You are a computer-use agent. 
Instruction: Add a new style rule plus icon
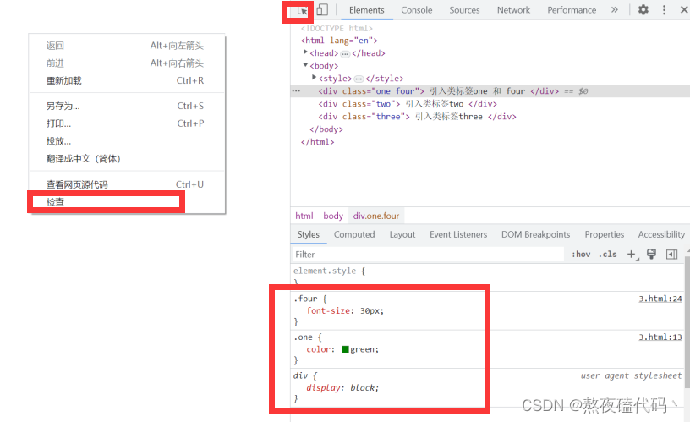pos(632,255)
